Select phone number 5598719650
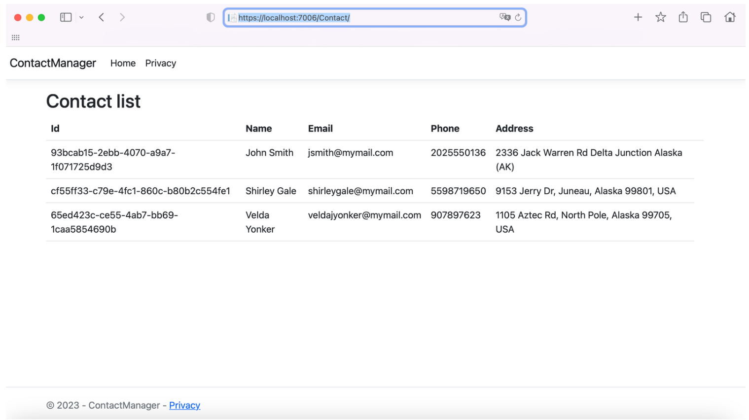 coord(458,191)
